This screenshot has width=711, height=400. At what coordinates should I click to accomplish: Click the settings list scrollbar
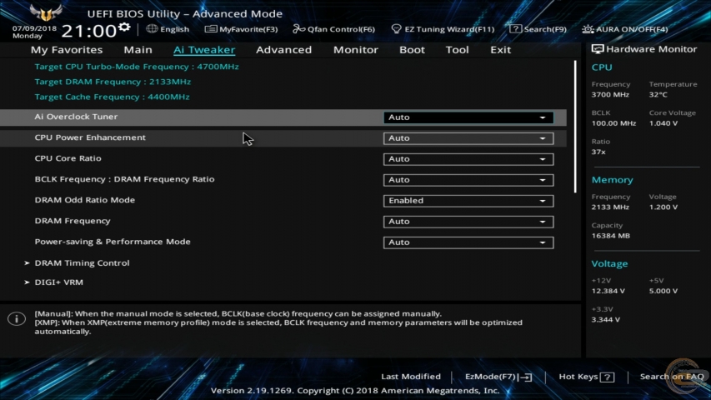click(575, 127)
